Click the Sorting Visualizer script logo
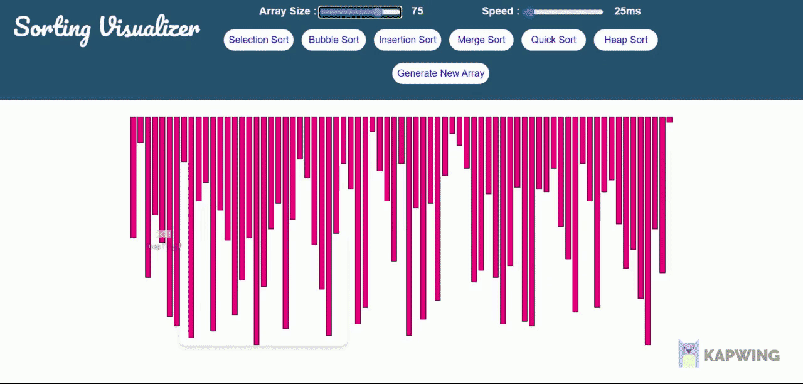 pos(105,28)
